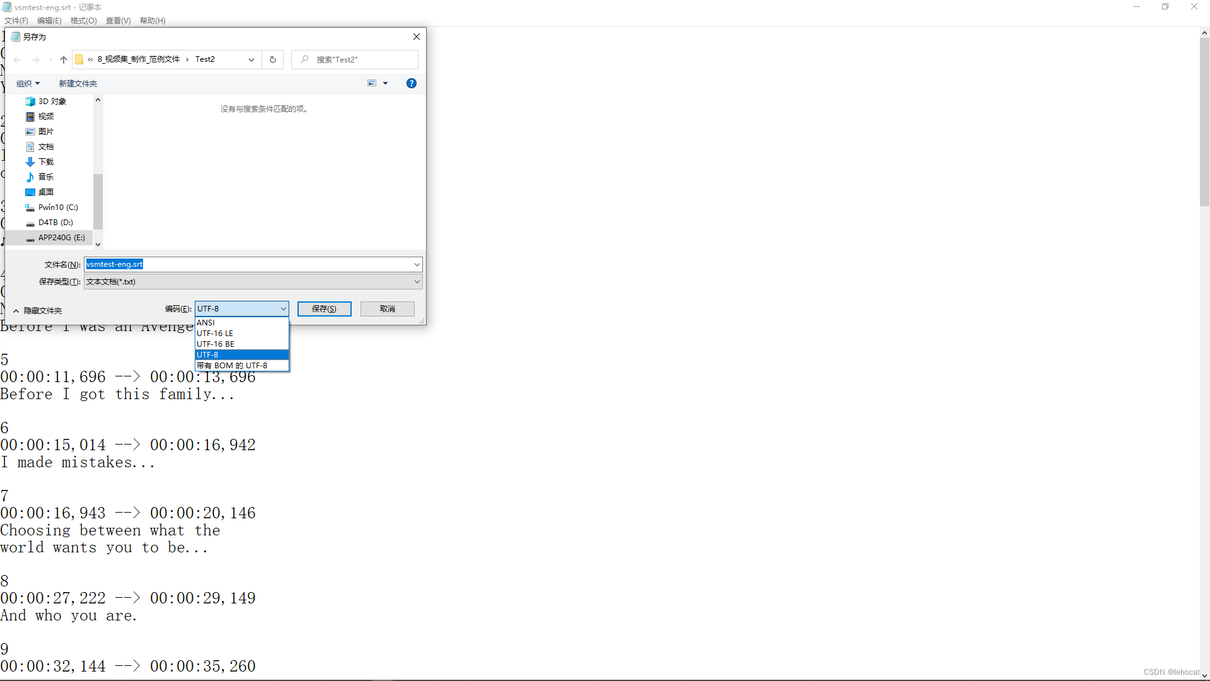The height and width of the screenshot is (681, 1210).
Task: Select UTF-16 LE encoding
Action: (x=215, y=334)
